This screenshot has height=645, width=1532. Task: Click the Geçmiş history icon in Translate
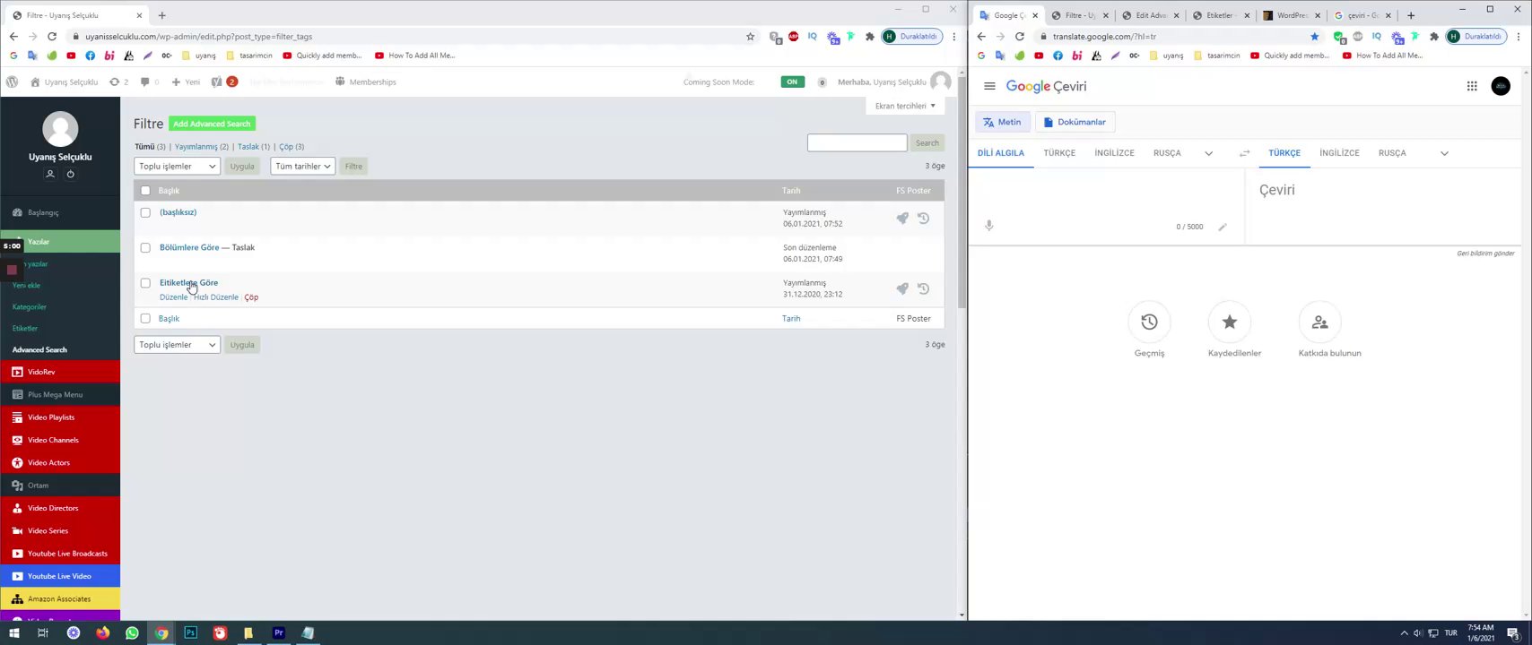[x=1149, y=322]
